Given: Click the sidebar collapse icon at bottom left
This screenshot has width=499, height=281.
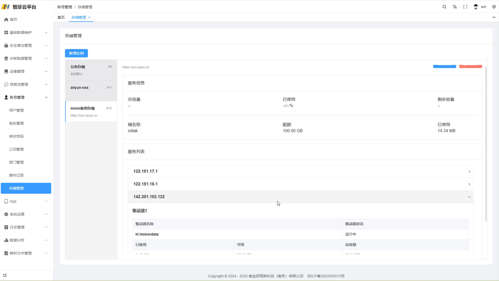Looking at the screenshot, I should (x=5, y=275).
